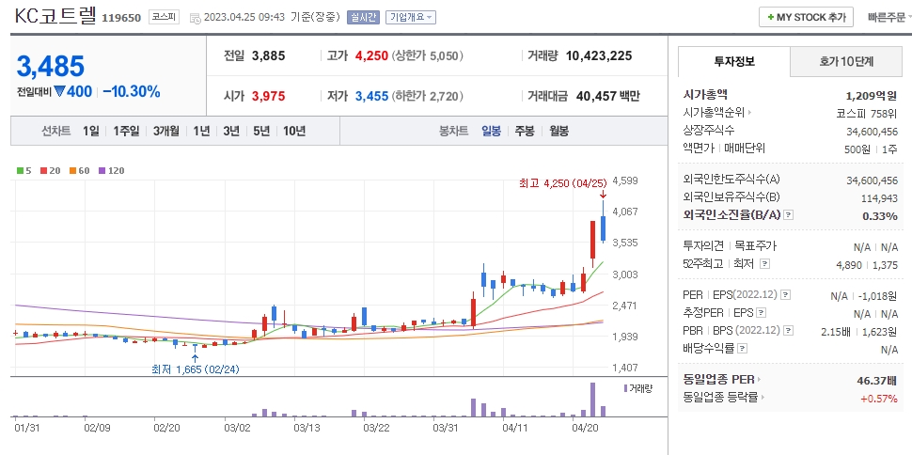Click green plus on MY STOCK 추가

[x=771, y=18]
